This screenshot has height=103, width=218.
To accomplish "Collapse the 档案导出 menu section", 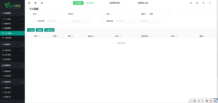I will tap(22, 83).
